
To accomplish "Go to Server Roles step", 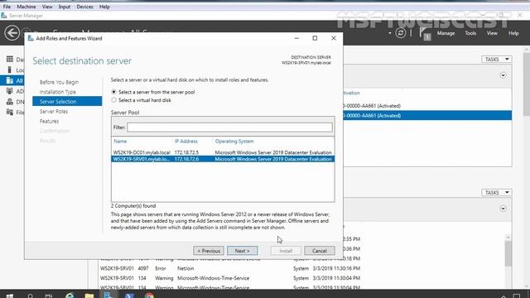I will (54, 111).
